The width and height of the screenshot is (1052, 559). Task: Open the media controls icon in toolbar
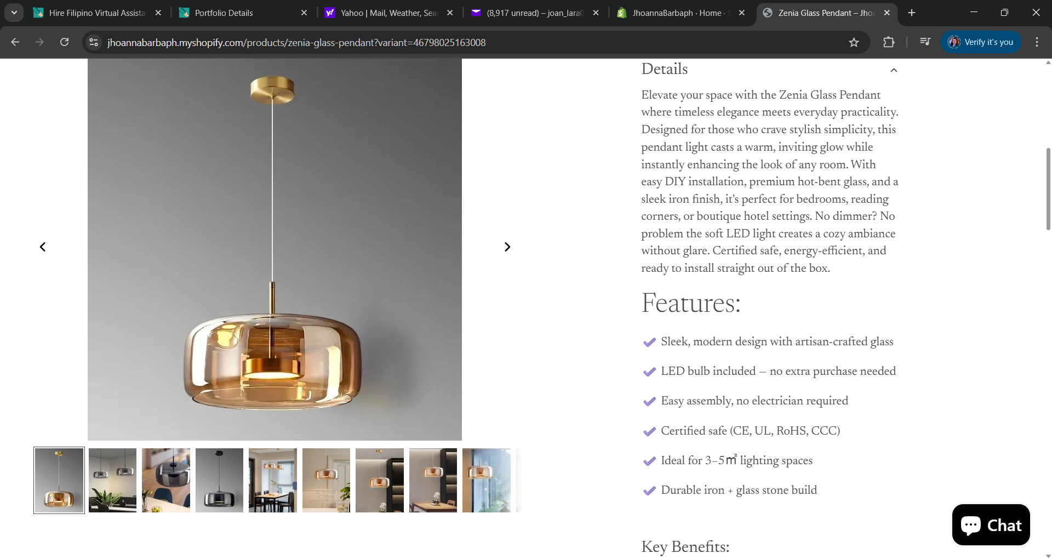pos(925,42)
